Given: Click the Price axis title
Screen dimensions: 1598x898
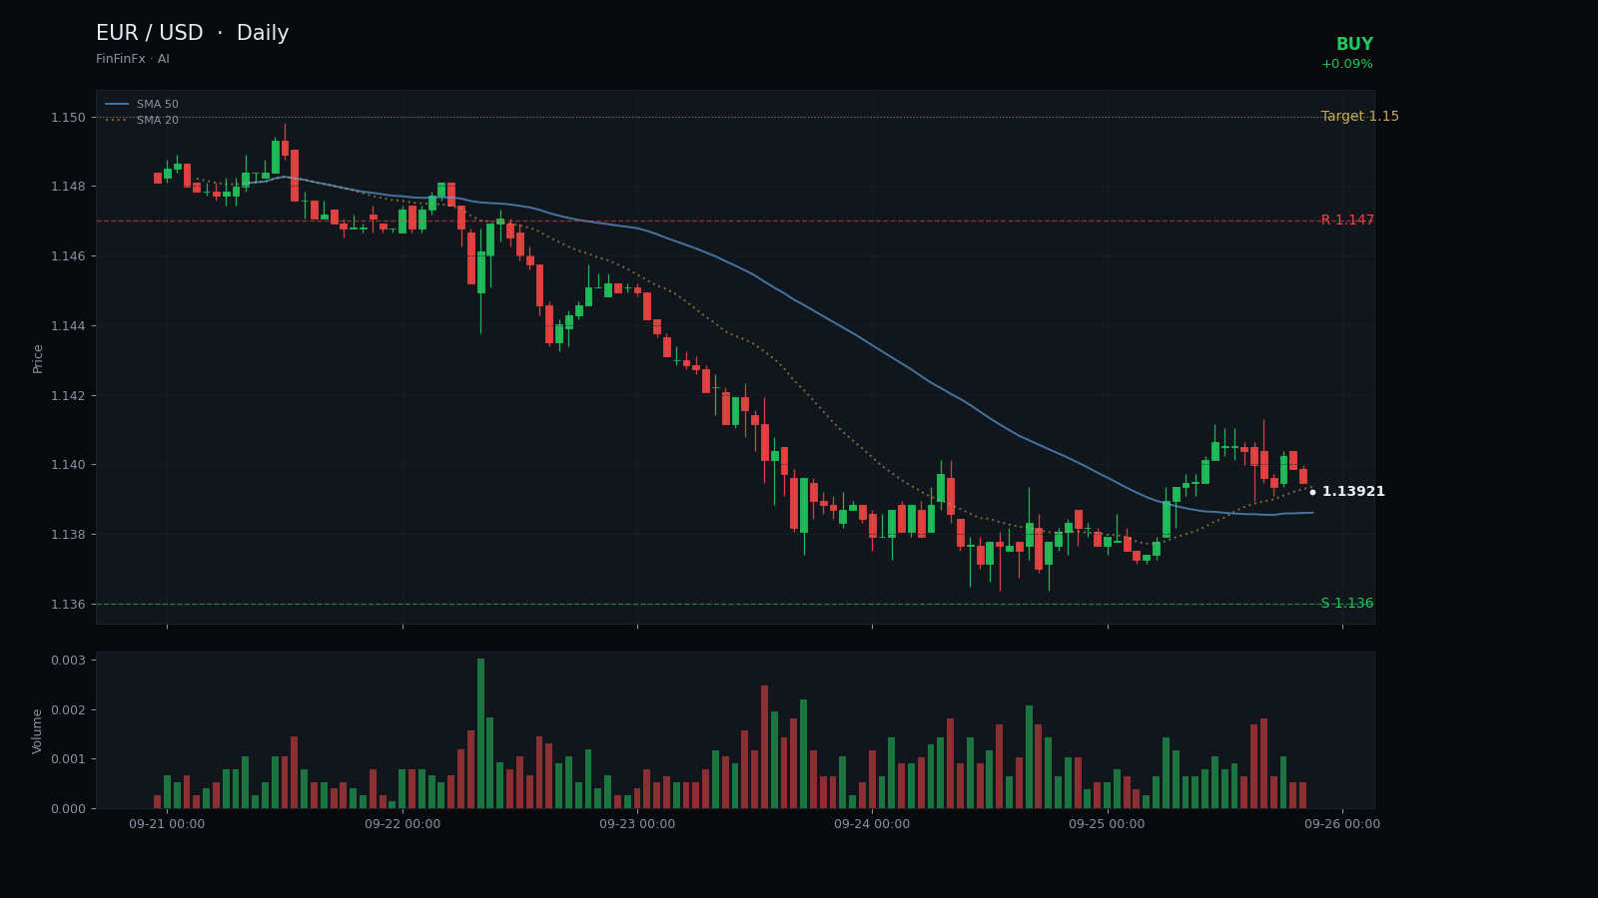Looking at the screenshot, I should point(38,358).
